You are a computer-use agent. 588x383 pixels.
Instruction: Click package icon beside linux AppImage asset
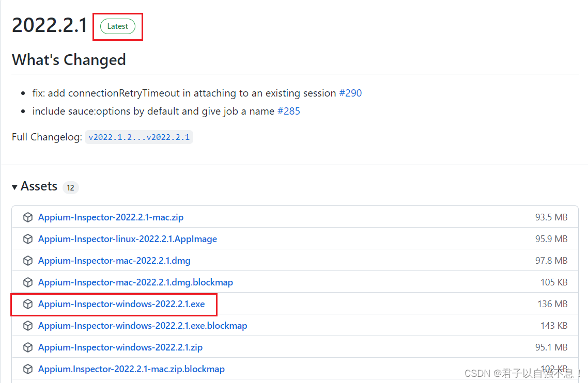[x=28, y=239]
